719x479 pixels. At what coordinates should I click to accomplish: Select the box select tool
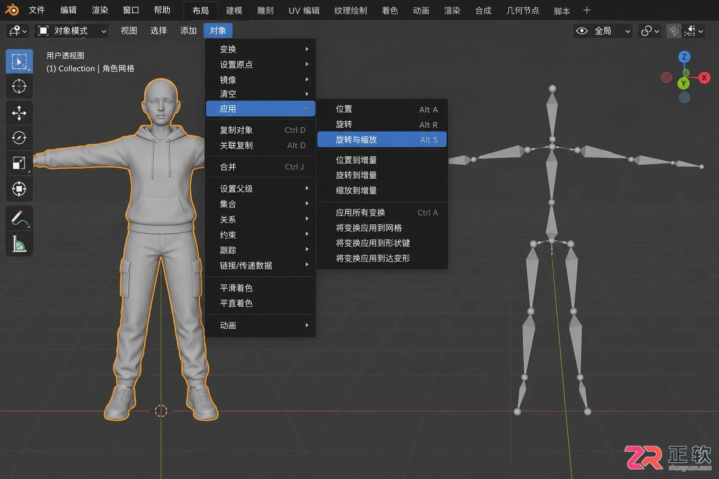pyautogui.click(x=19, y=61)
